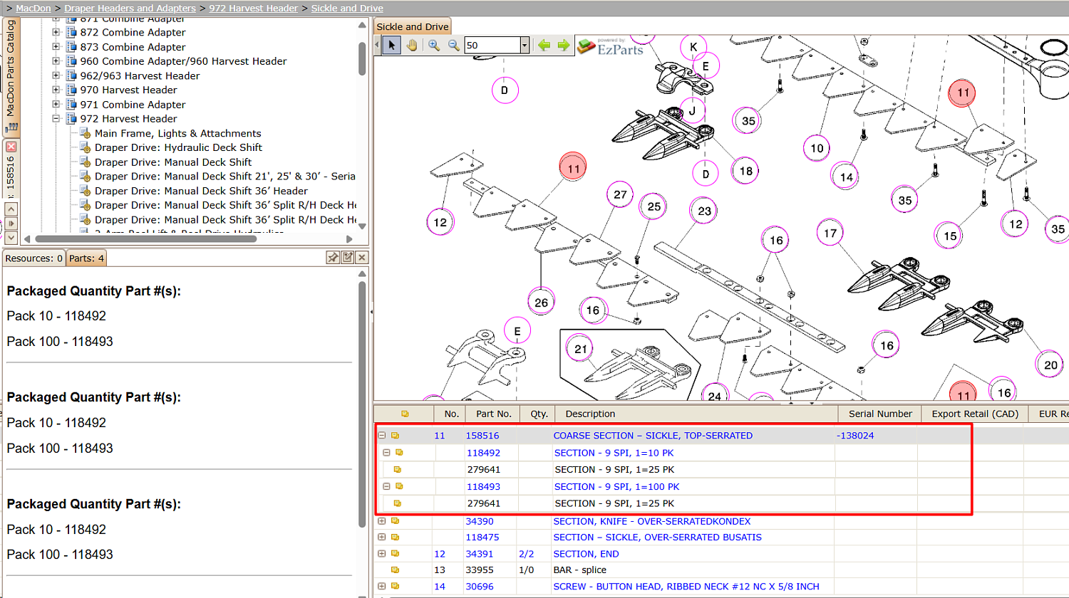Expand 960 Combine Adapter/960 Harvest Header node

[56, 61]
